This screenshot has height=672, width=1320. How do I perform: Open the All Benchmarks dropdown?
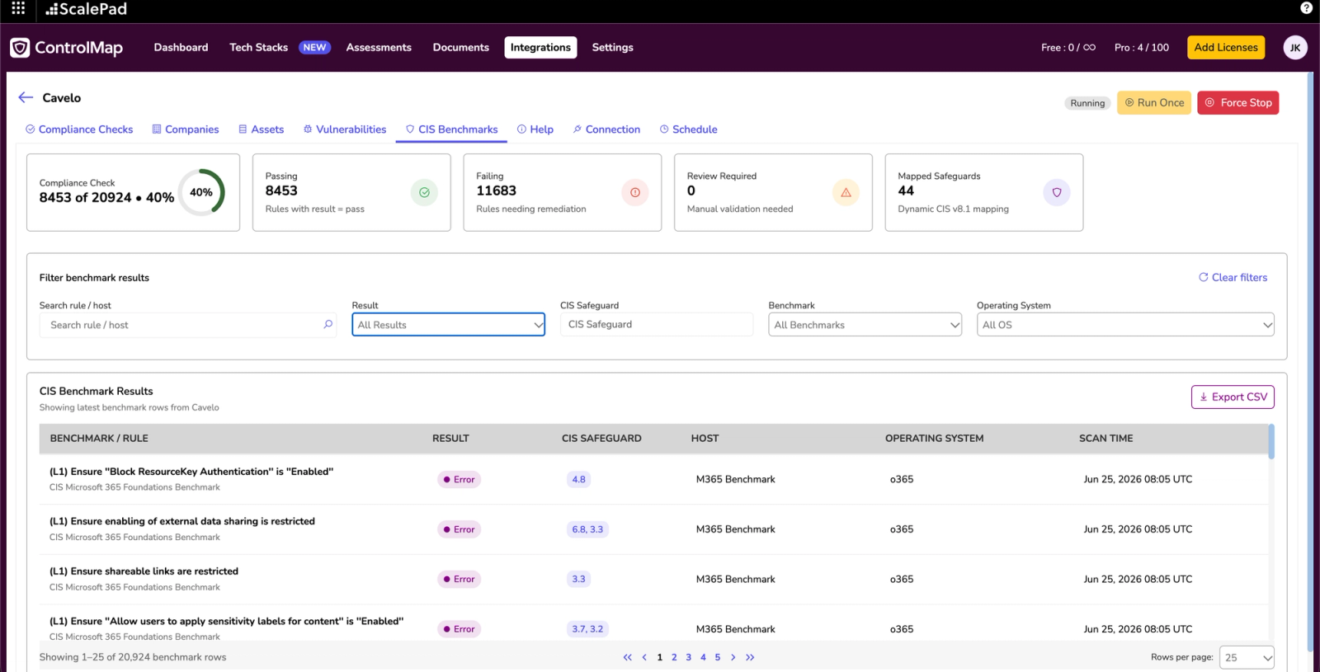tap(865, 325)
